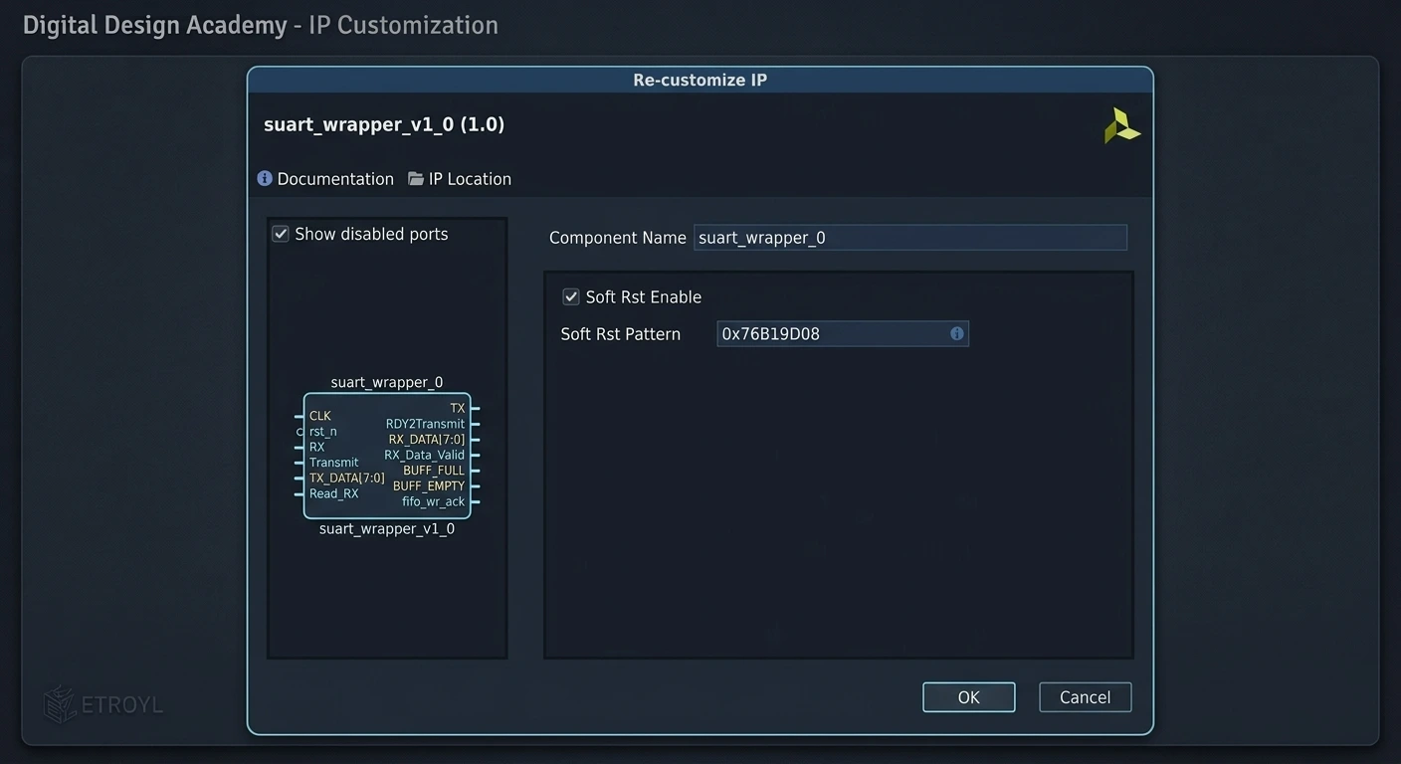Viewport: 1401px width, 764px height.
Task: Click the Soft Rst Pattern info icon
Action: coord(957,333)
